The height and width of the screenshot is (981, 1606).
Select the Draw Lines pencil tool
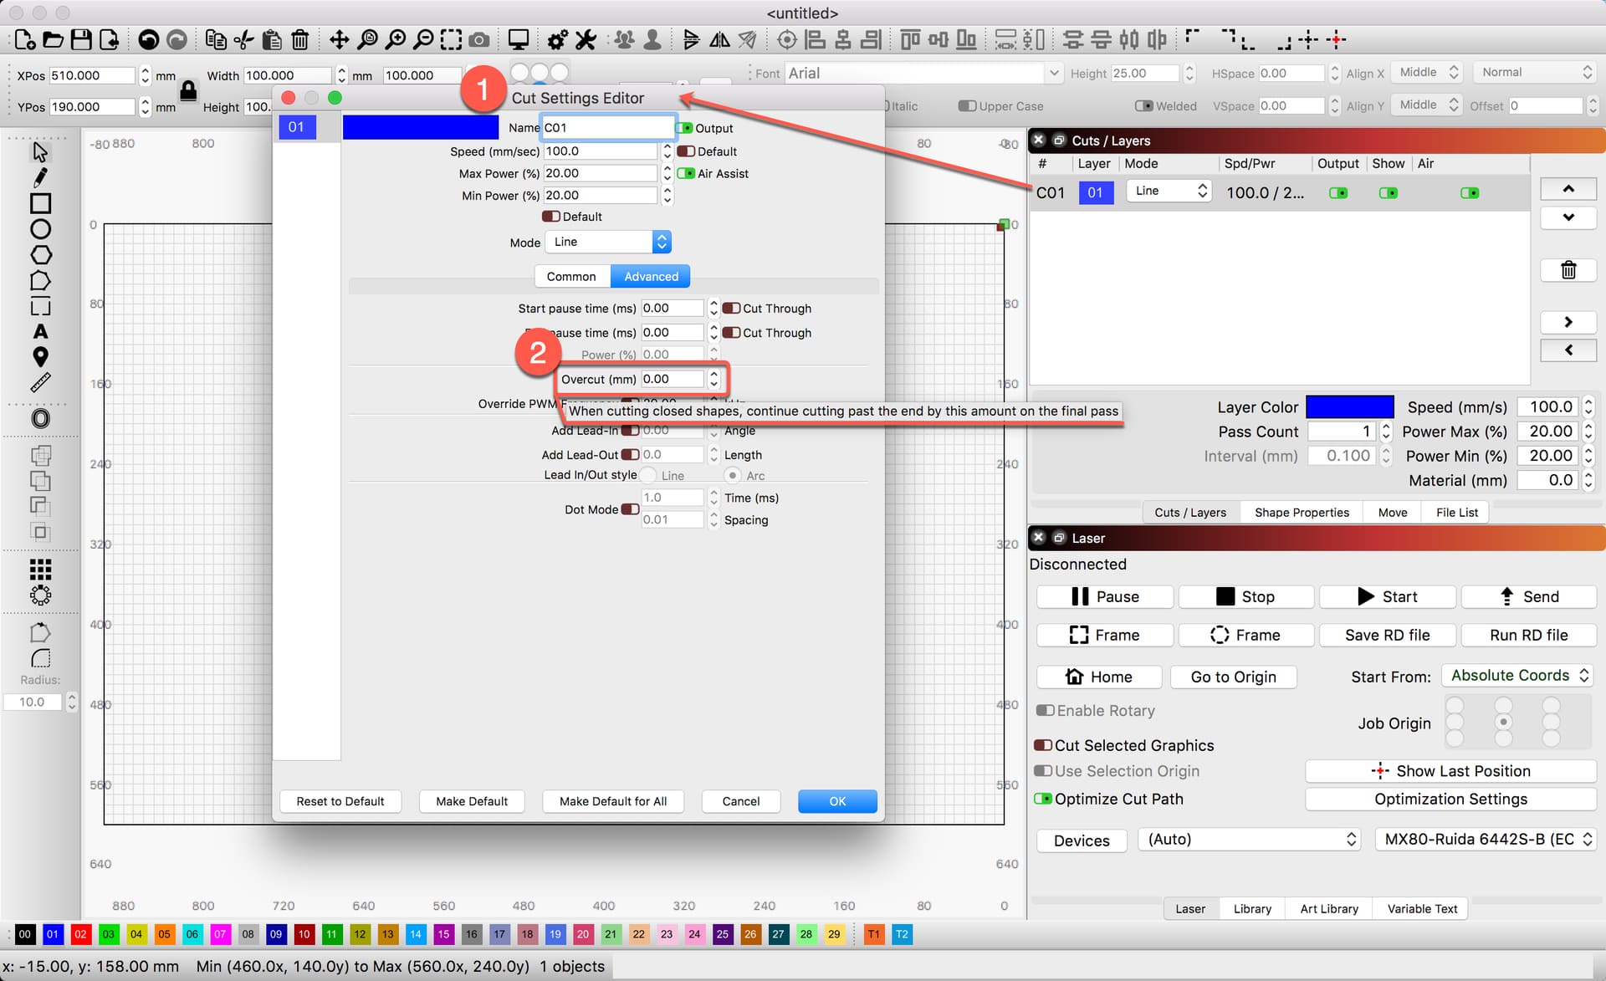click(39, 177)
